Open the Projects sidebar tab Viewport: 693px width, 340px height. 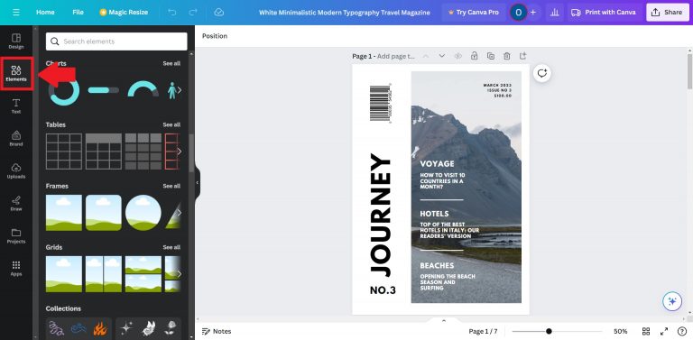click(16, 235)
